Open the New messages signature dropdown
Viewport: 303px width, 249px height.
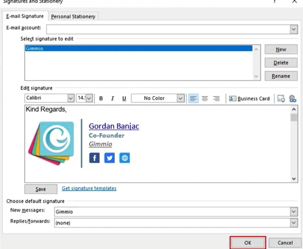(294, 212)
